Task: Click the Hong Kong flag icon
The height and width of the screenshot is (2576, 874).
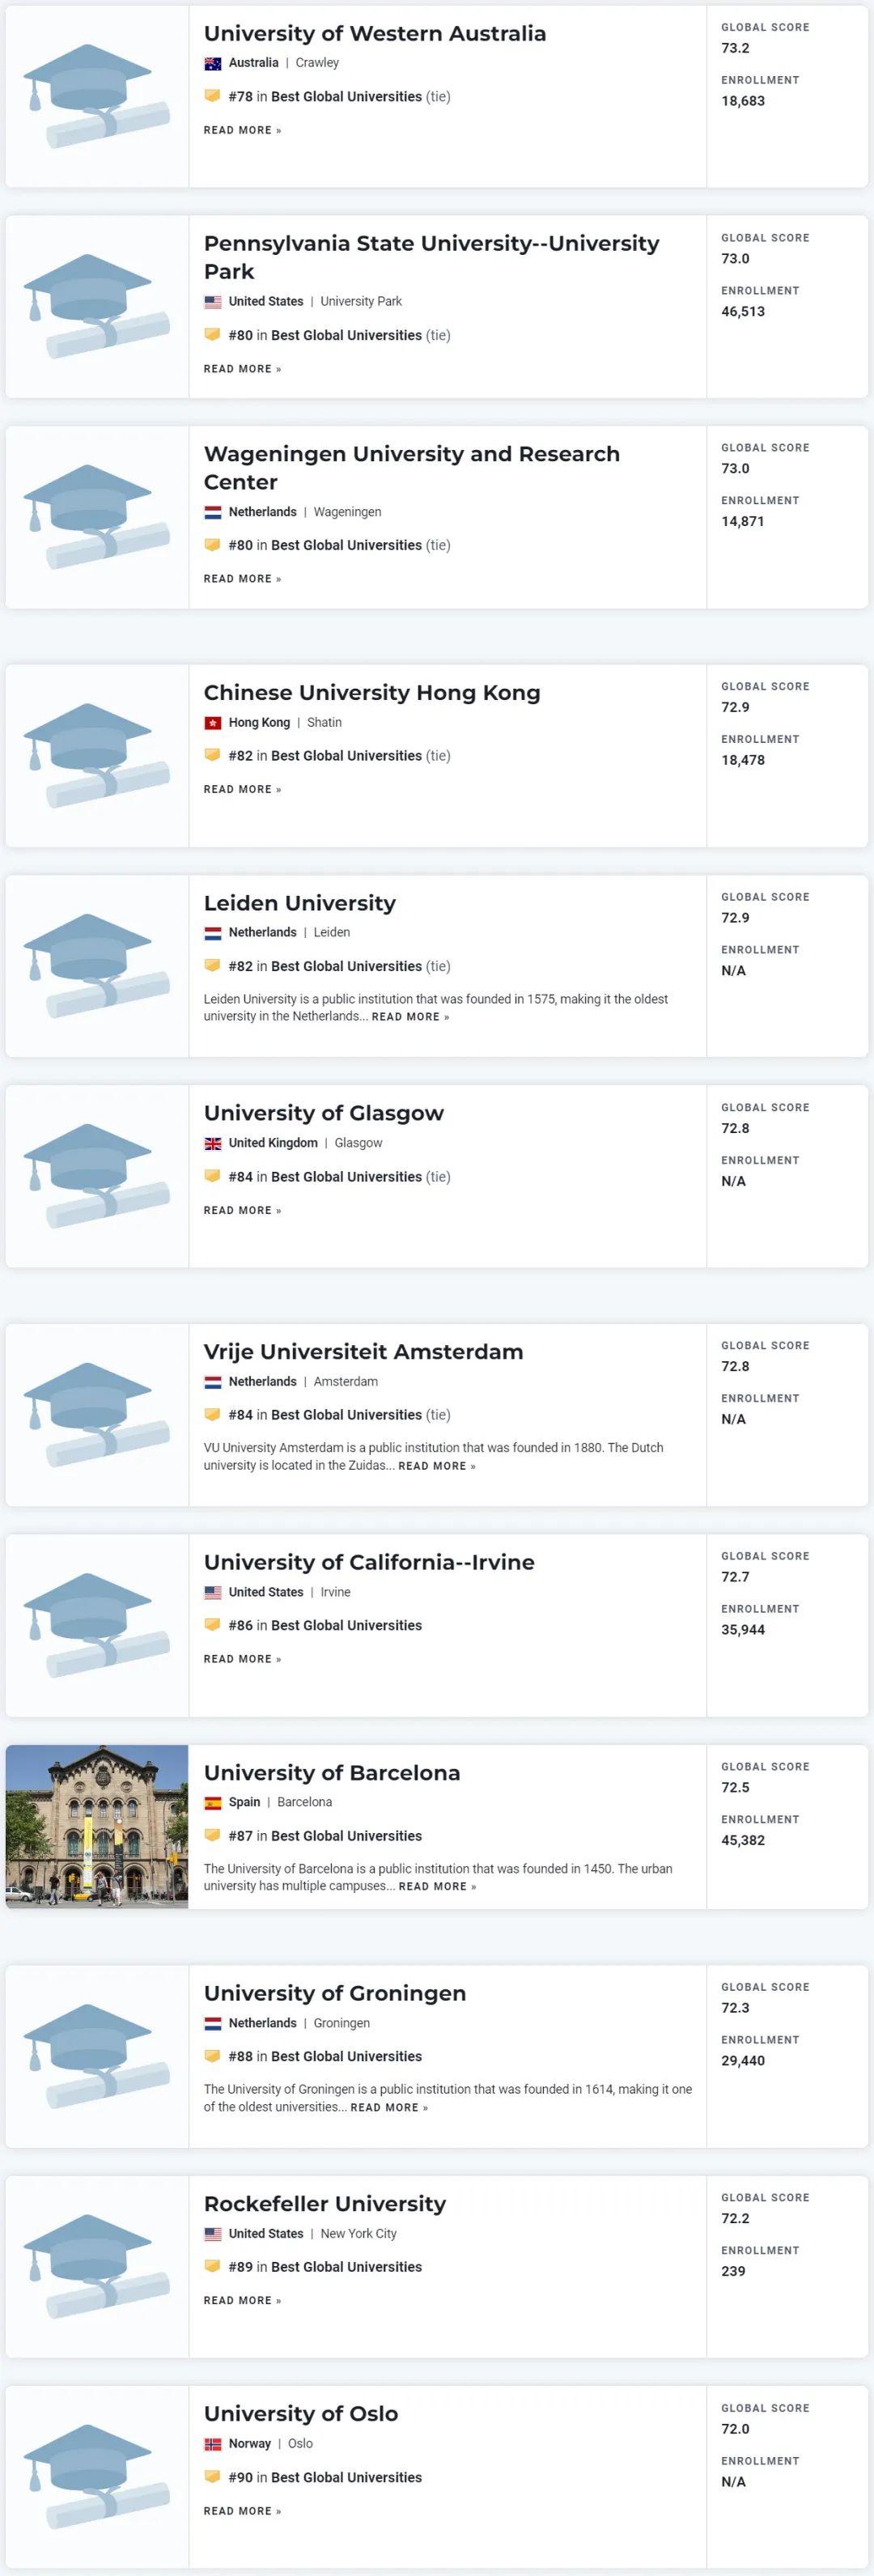Action: (212, 723)
